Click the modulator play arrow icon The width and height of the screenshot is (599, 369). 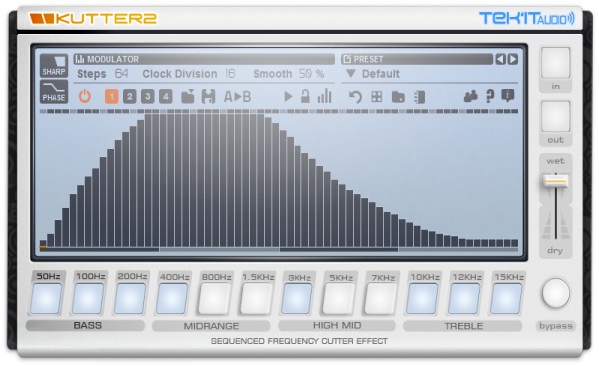(288, 96)
